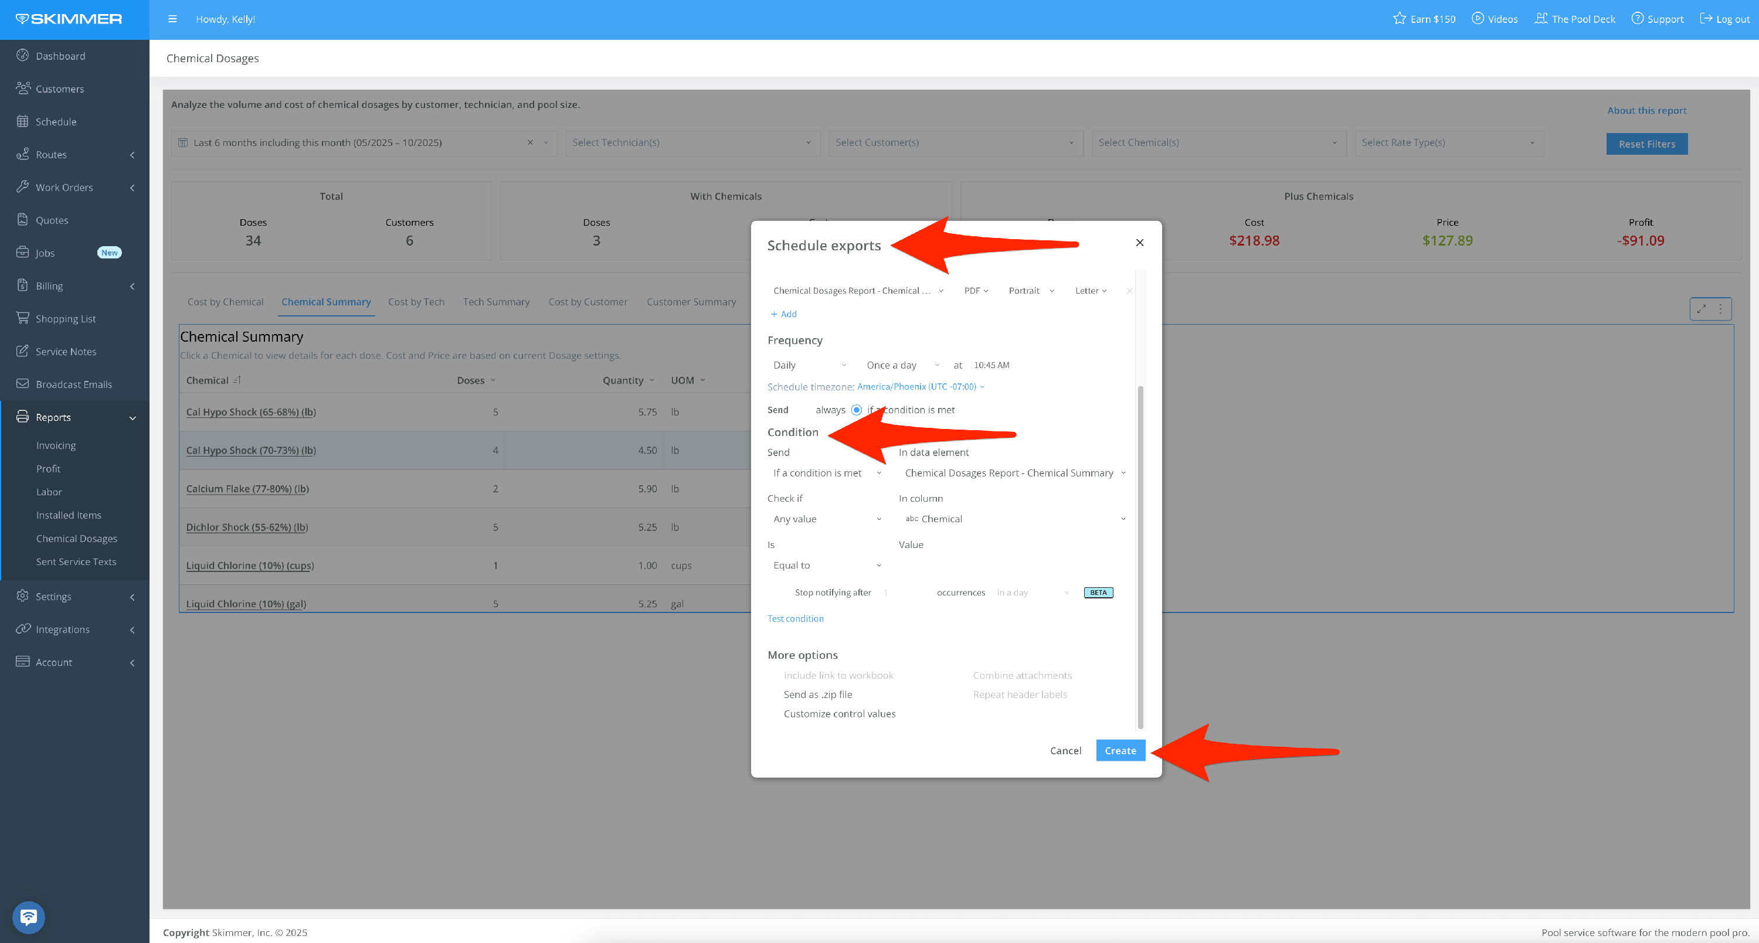Toggle Send as .zip file option

point(817,694)
